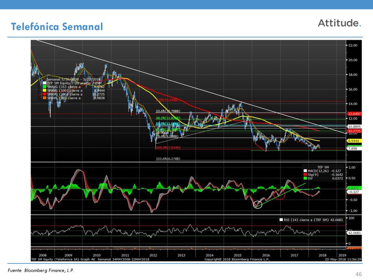Click the yellow 8.9444 tag on price axis

[354, 141]
